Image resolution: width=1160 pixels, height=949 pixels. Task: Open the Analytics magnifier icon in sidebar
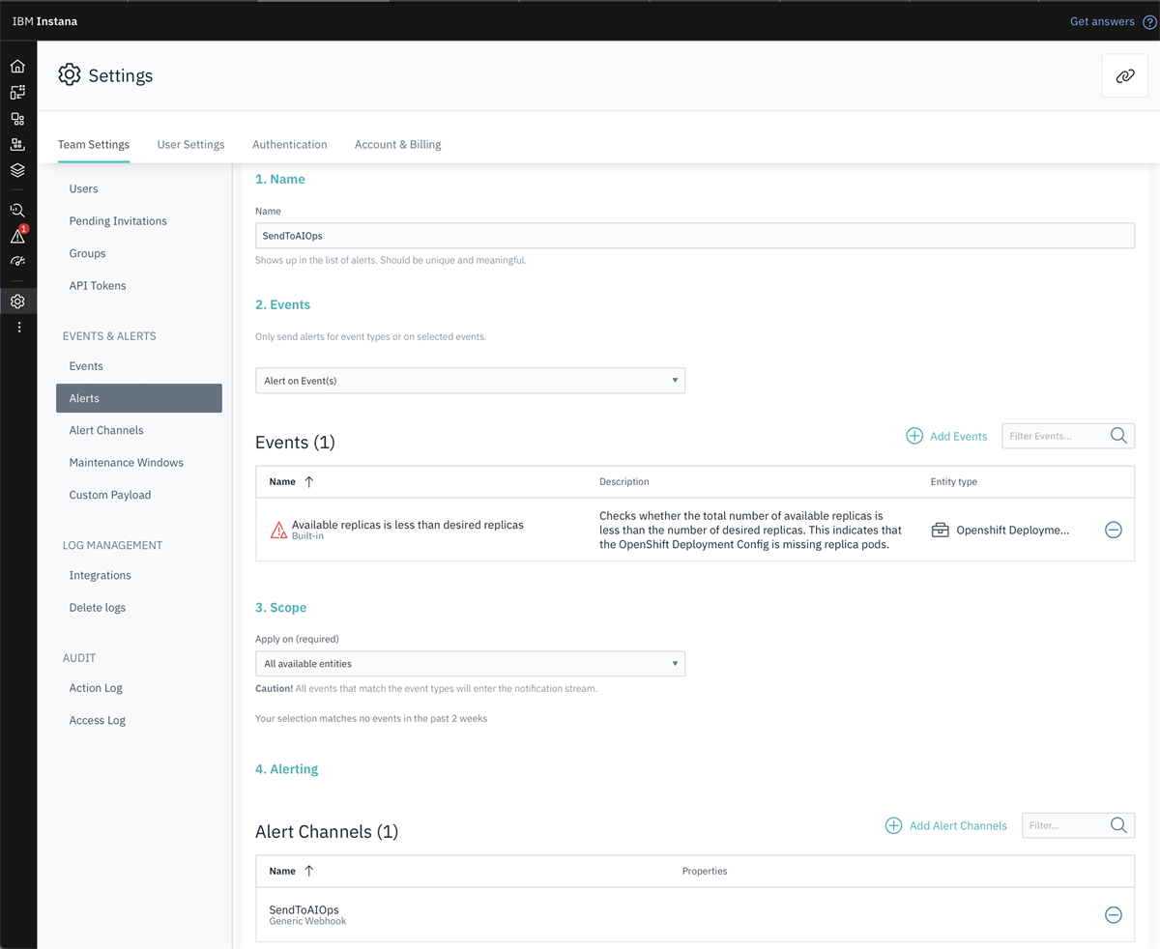coord(17,210)
